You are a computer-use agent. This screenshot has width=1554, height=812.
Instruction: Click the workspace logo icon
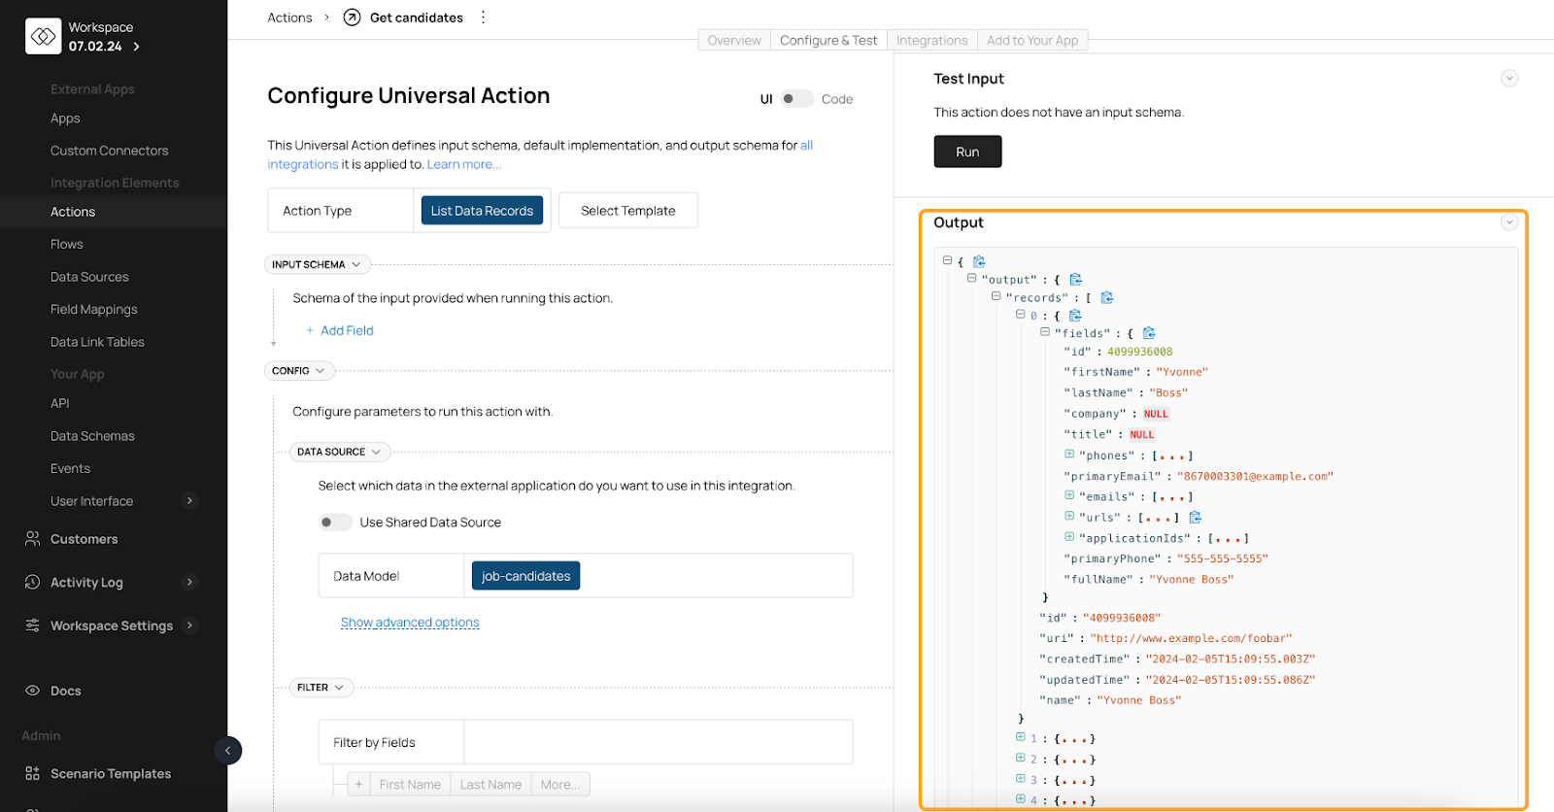(44, 37)
